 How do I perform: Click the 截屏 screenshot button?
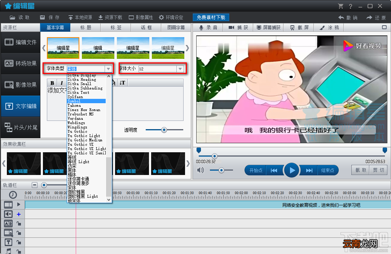pyautogui.click(x=299, y=27)
